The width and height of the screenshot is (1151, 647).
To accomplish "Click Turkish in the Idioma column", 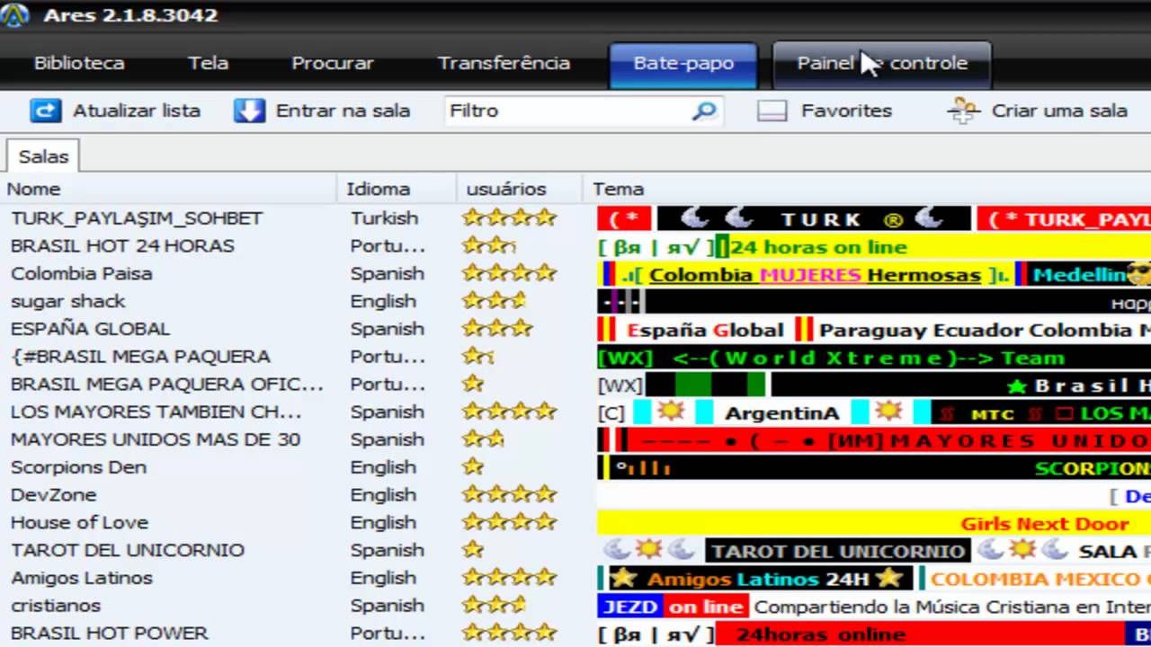I will [x=385, y=218].
